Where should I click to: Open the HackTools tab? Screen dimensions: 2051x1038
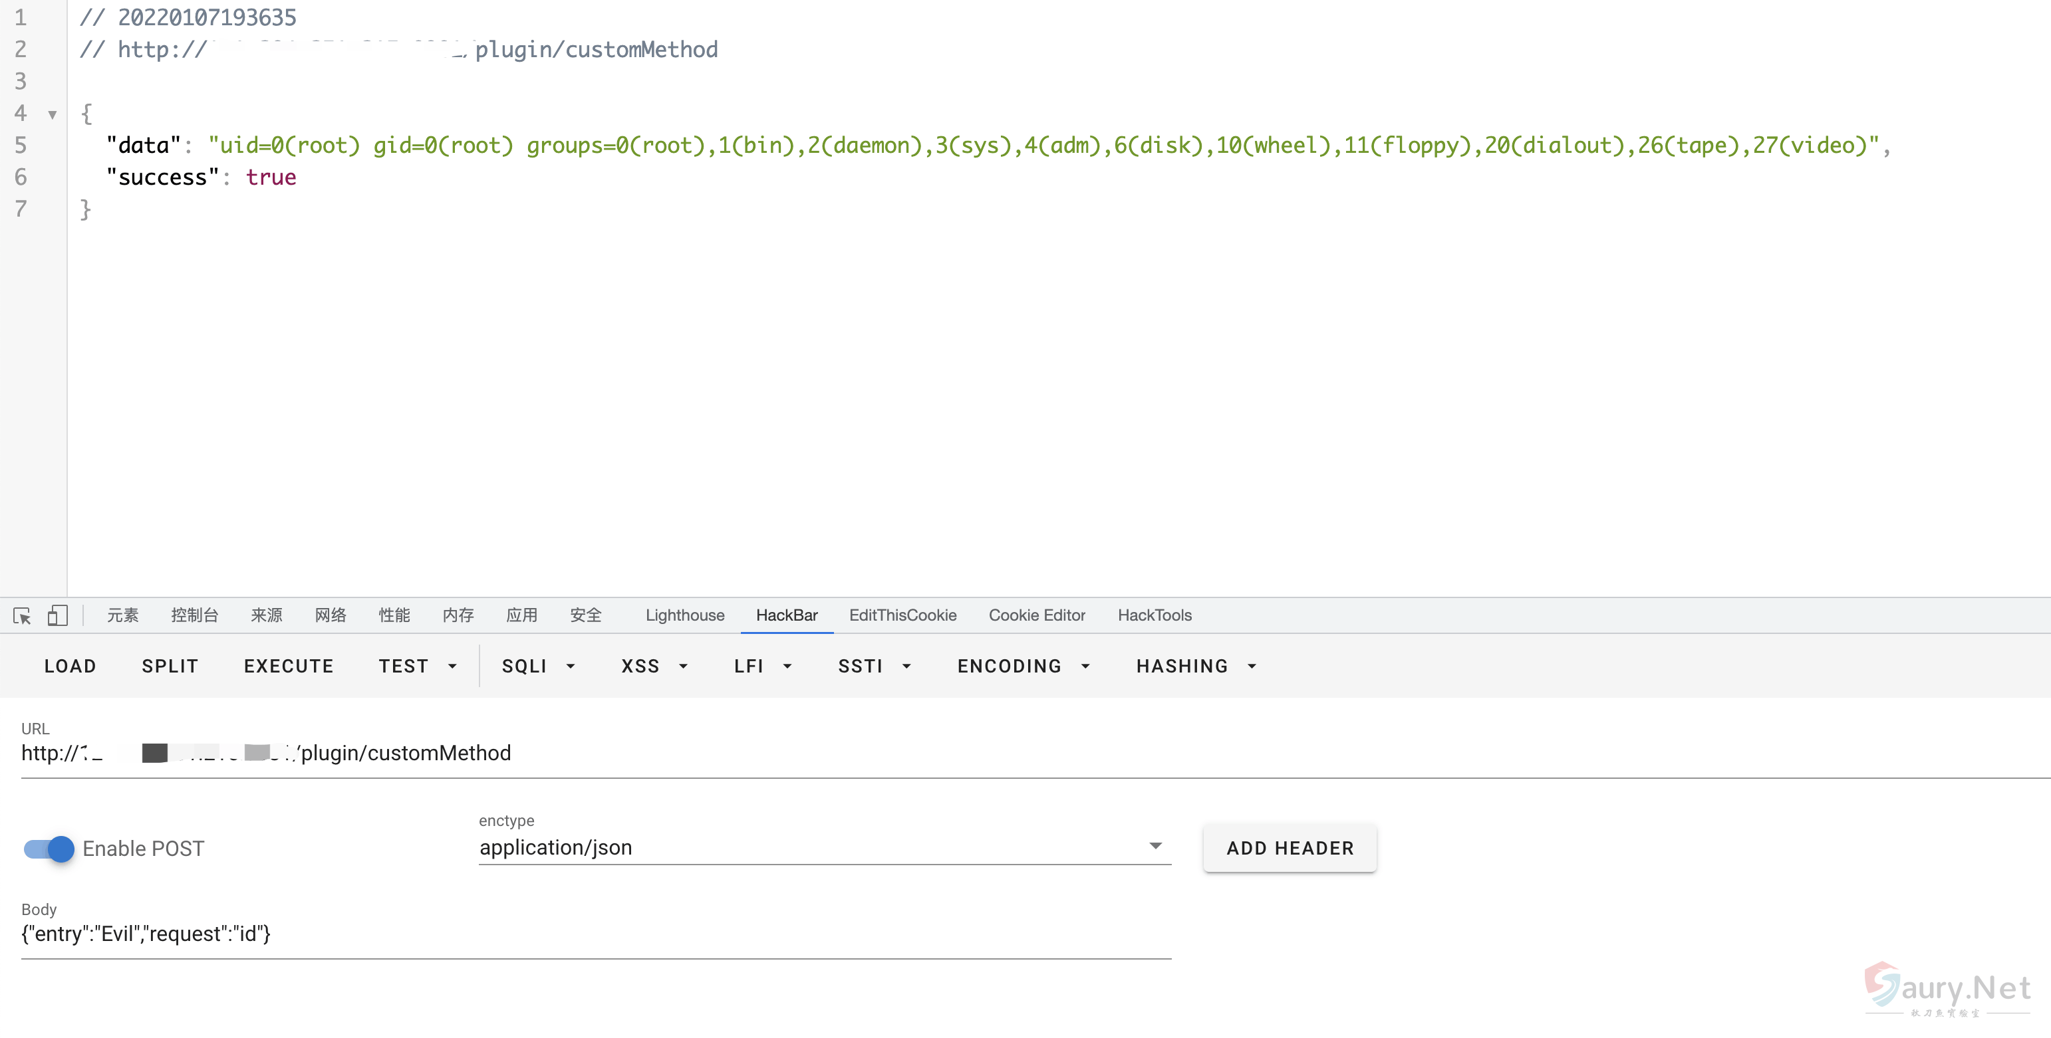click(1154, 615)
